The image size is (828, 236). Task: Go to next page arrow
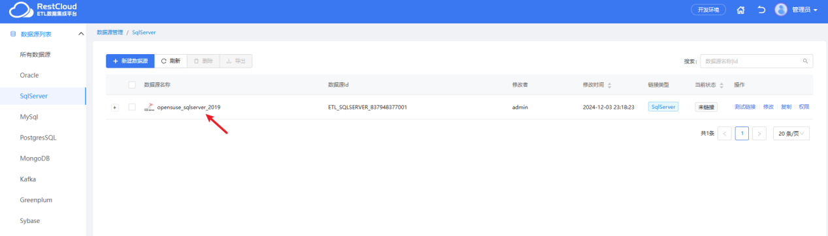759,133
